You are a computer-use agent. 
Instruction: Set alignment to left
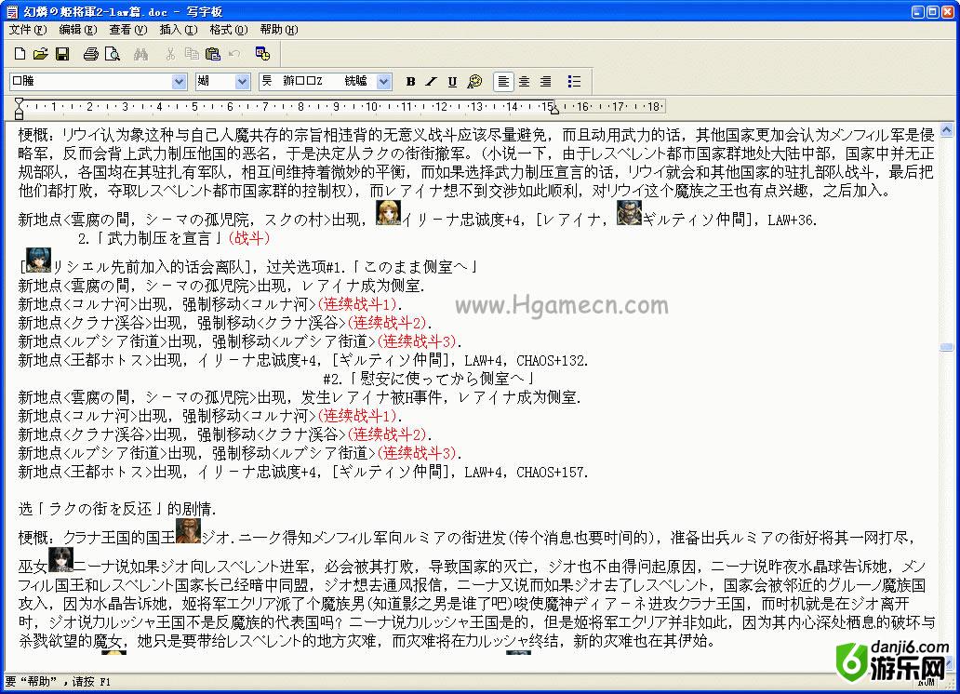pyautogui.click(x=503, y=82)
